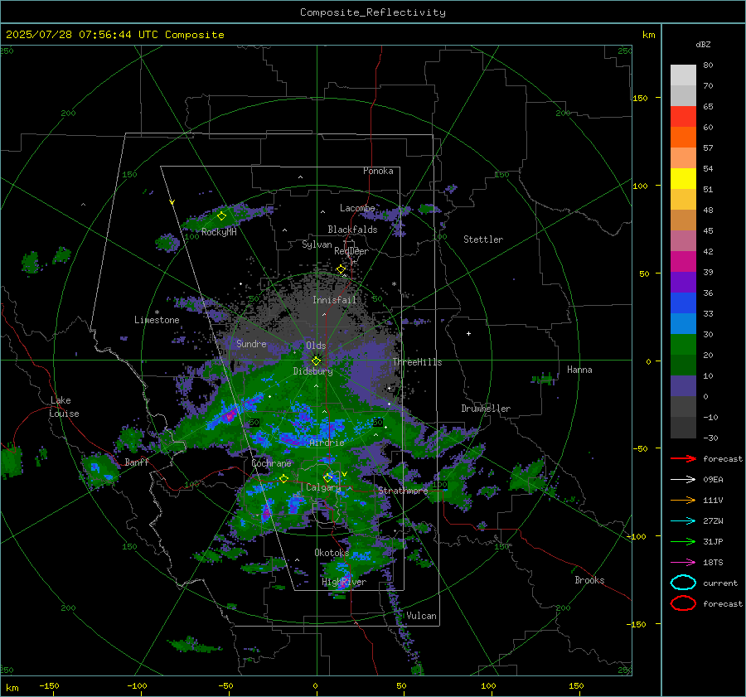Select the red 'forecast' ellipse legend icon
Viewport: 746px width, 697px height.
[683, 603]
